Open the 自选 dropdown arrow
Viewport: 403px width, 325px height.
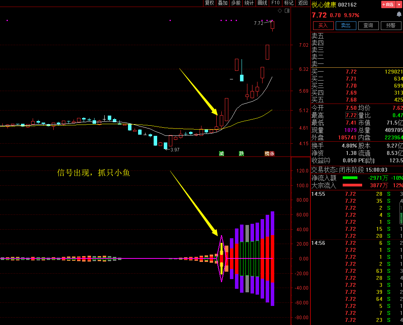(x=399, y=5)
